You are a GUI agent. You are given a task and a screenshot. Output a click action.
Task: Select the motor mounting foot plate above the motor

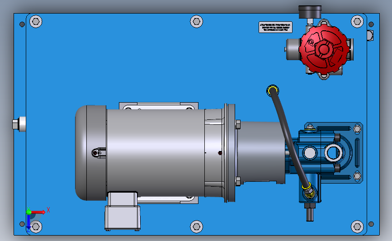pos(159,106)
